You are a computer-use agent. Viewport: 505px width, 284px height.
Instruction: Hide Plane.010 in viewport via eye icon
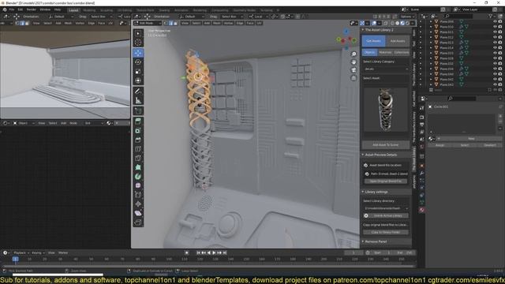(495, 27)
